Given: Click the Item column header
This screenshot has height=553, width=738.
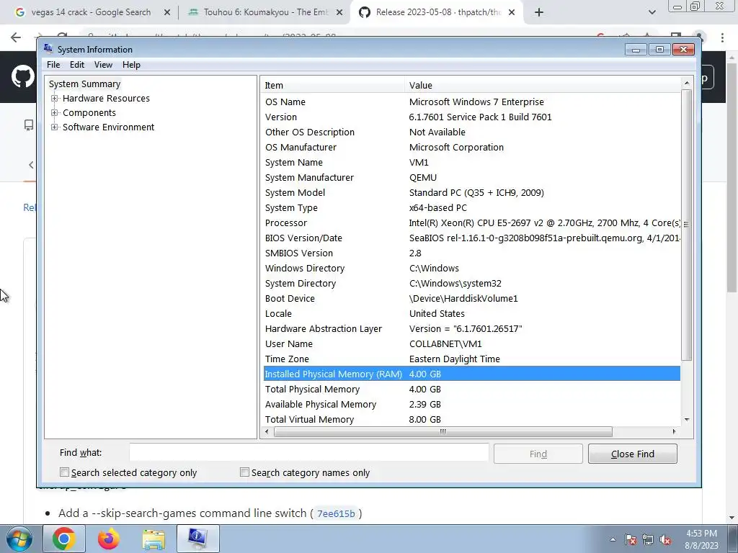Looking at the screenshot, I should [332, 85].
